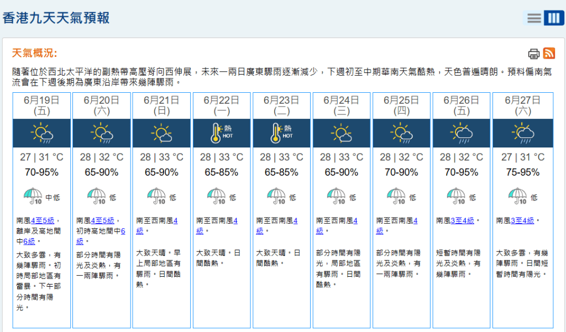Click the 天氣概況 heading
Viewport: 566px width, 332px height.
tap(34, 53)
